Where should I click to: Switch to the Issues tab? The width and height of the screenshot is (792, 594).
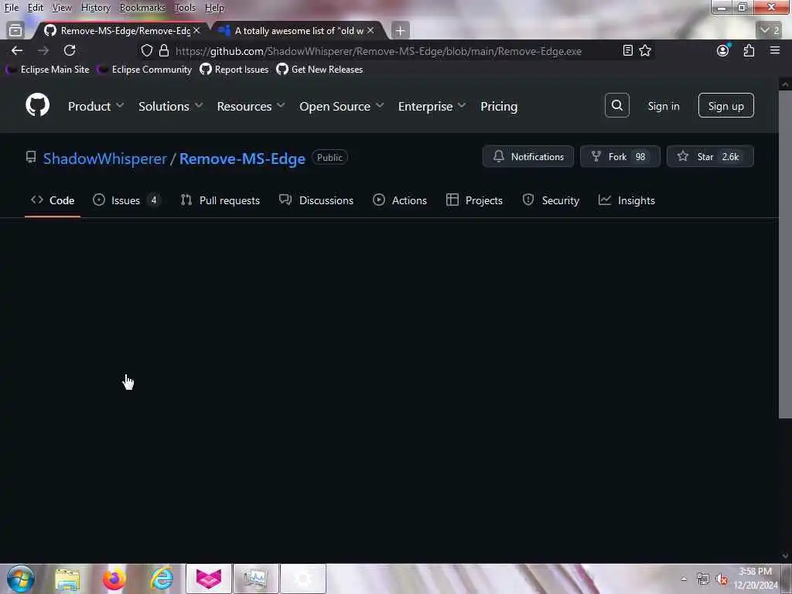click(x=126, y=200)
